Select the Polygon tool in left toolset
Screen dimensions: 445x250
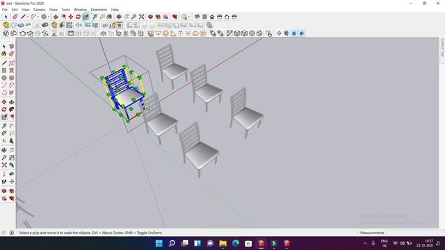(x=11, y=78)
